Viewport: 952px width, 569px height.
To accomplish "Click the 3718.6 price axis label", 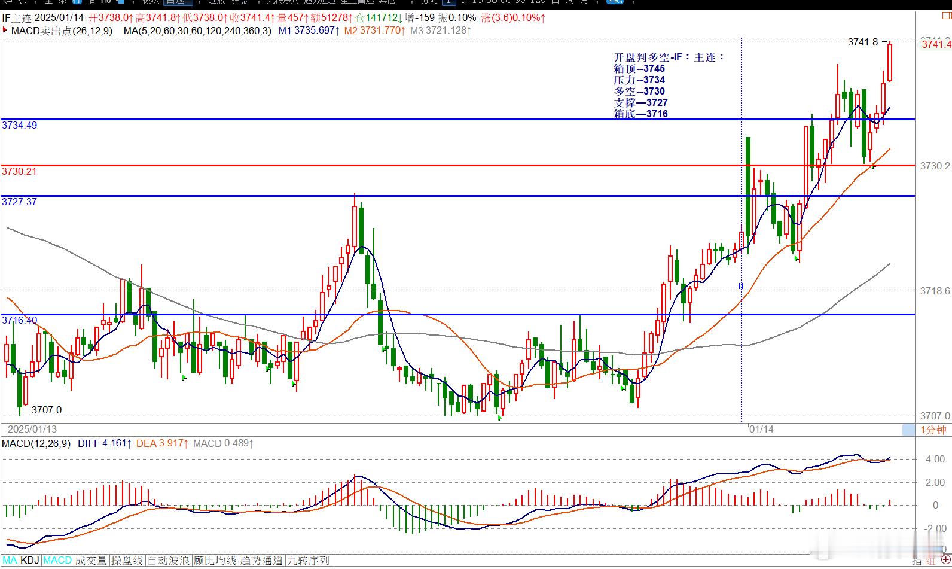I will pyautogui.click(x=935, y=291).
